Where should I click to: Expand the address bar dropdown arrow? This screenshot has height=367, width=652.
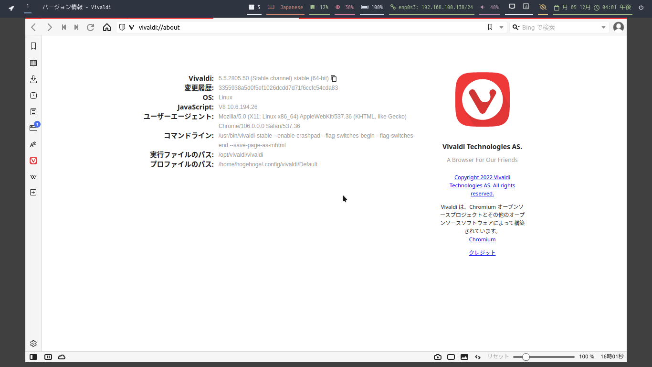point(501,27)
